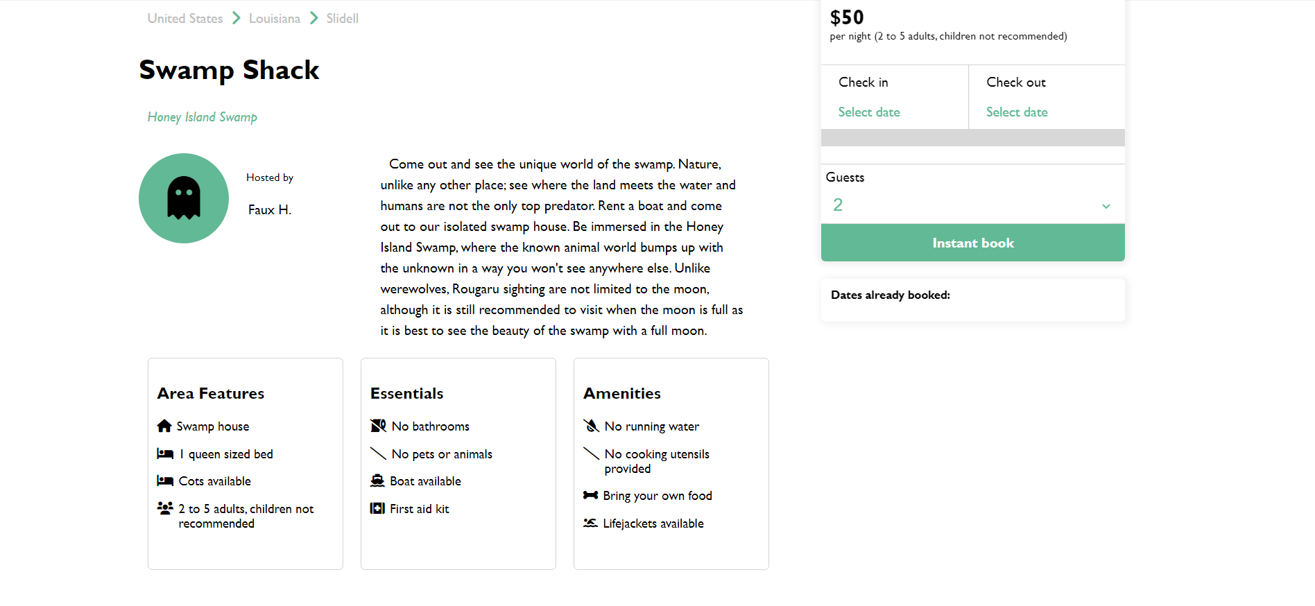The image size is (1315, 606).
Task: Navigate to United States breadcrumb
Action: (x=184, y=18)
